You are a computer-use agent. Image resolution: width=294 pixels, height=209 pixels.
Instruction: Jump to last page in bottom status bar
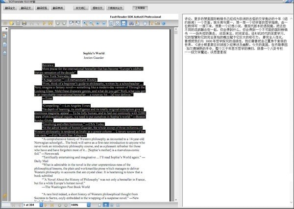(x=52, y=205)
